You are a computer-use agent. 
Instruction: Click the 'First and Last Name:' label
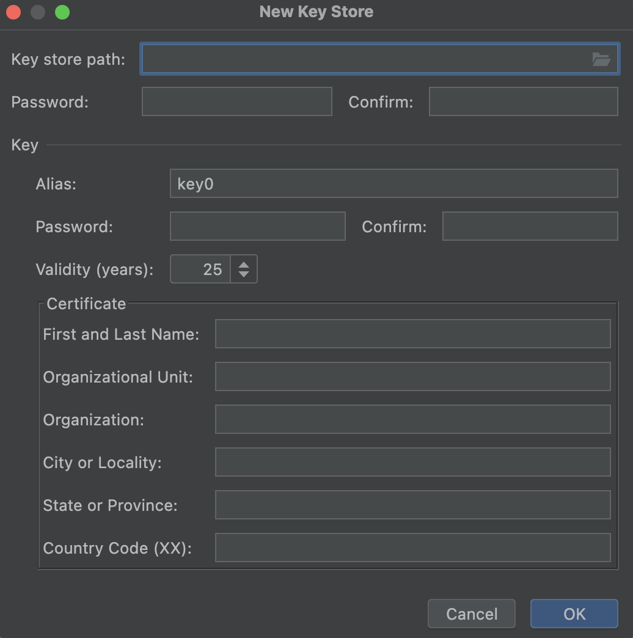(121, 334)
